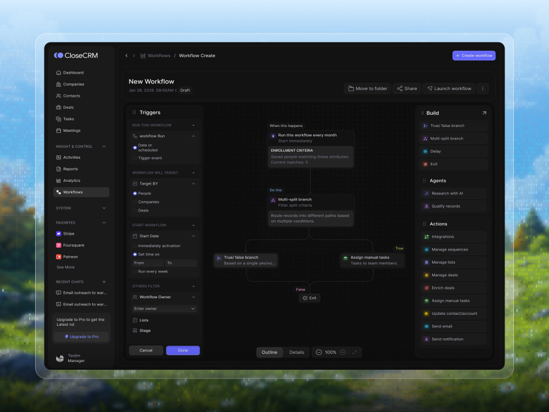Click the Share button
The height and width of the screenshot is (412, 549).
click(407, 88)
